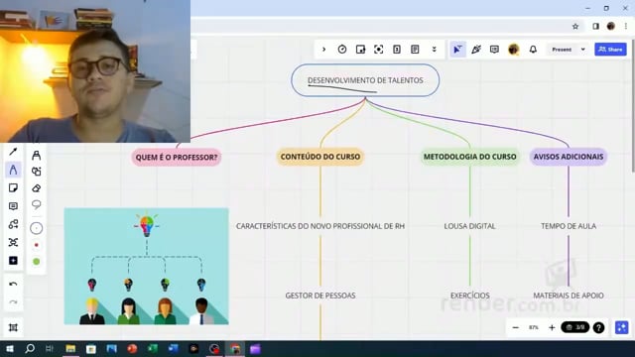Open Excel from the taskbar
Image resolution: width=635 pixels, height=357 pixels.
click(153, 348)
